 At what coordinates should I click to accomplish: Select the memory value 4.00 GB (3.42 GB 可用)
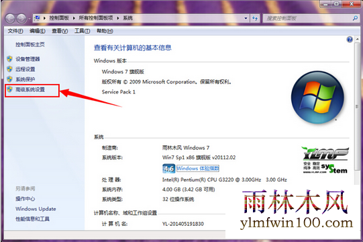pyautogui.click(x=189, y=190)
